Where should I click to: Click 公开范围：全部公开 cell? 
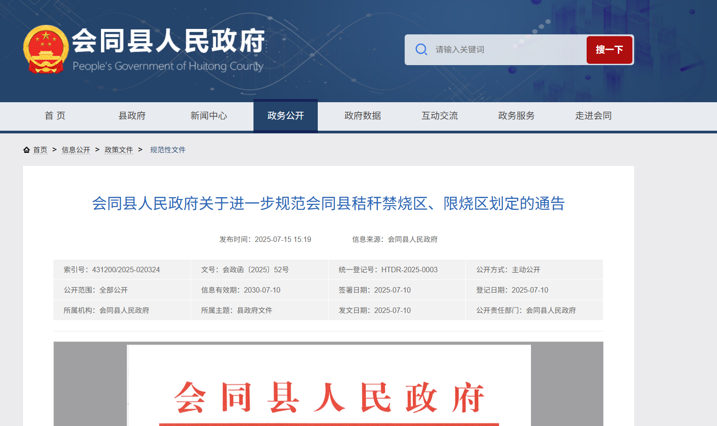coord(122,290)
